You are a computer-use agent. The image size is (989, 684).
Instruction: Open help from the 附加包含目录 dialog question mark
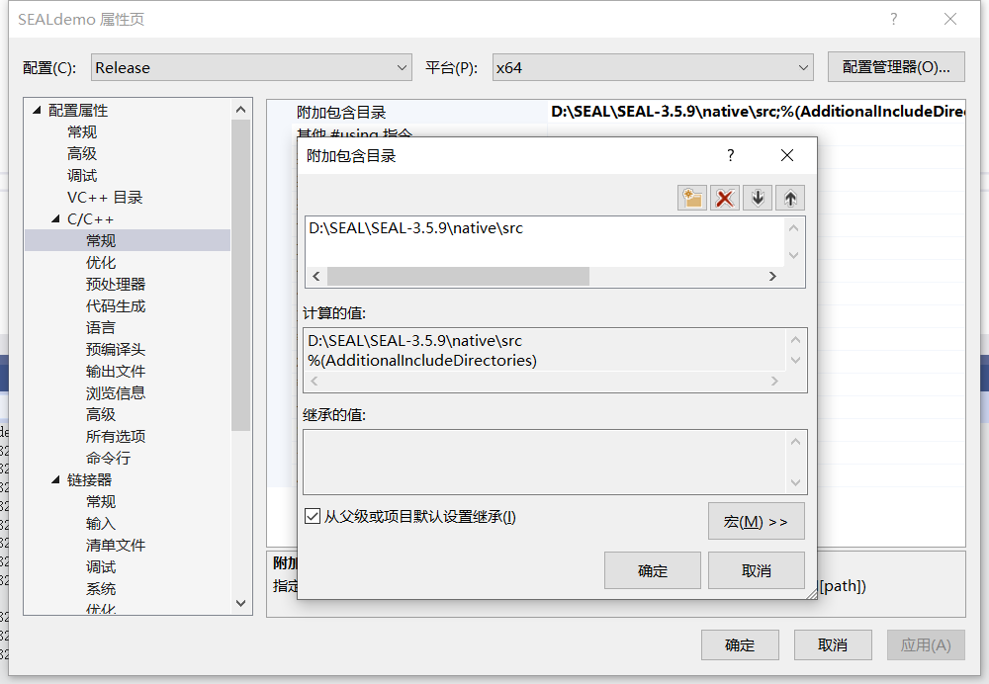[729, 155]
